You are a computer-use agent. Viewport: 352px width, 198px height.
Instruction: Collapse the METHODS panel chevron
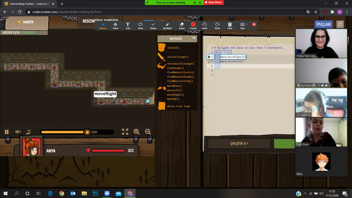pos(194,38)
